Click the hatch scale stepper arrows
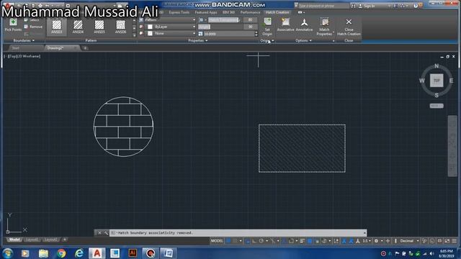The image size is (461, 259). click(256, 34)
